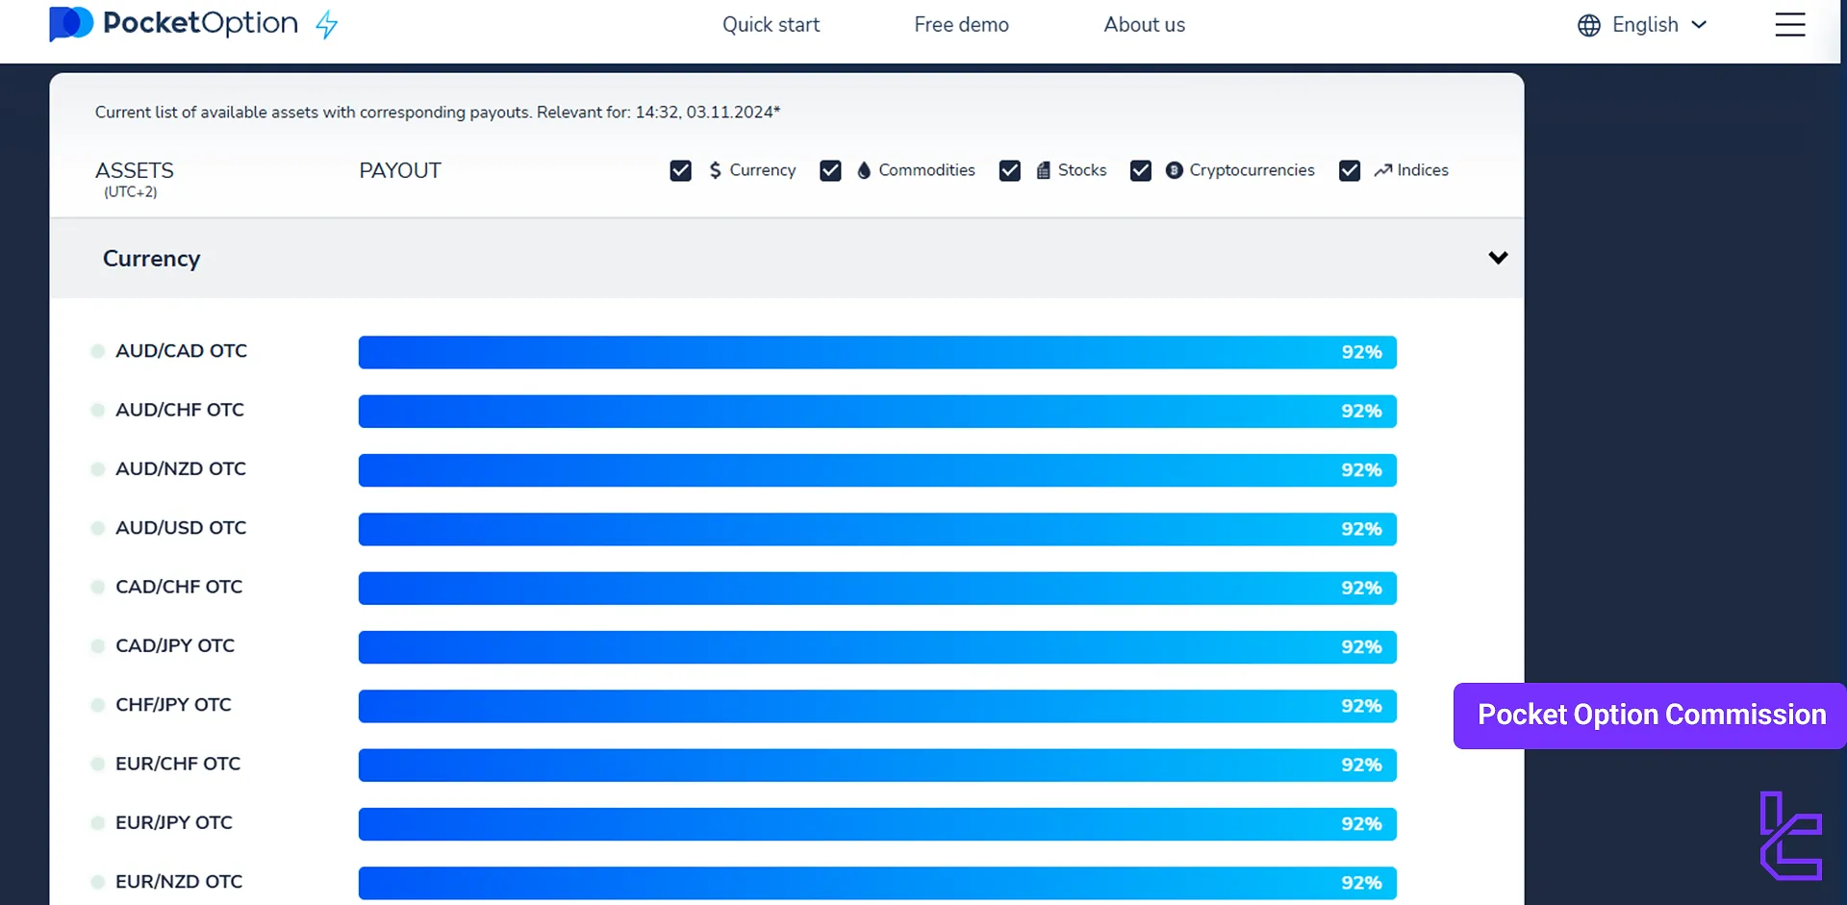Uncheck the Currency filter checkbox

(681, 171)
